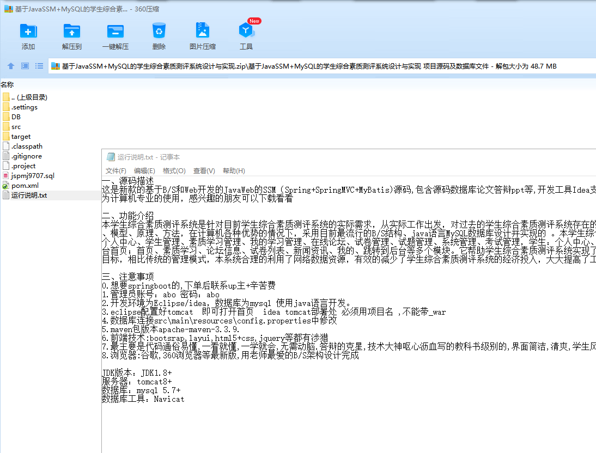Click the line '二、功能介绍' in Notepad
The height and width of the screenshot is (453, 596).
tap(127, 216)
